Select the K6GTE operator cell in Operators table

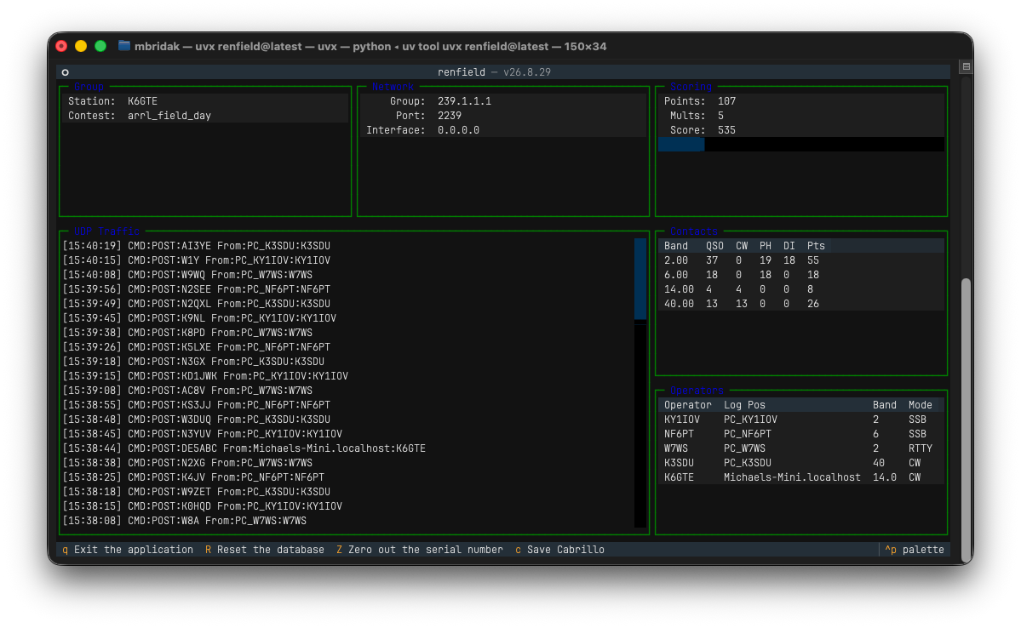pyautogui.click(x=679, y=477)
